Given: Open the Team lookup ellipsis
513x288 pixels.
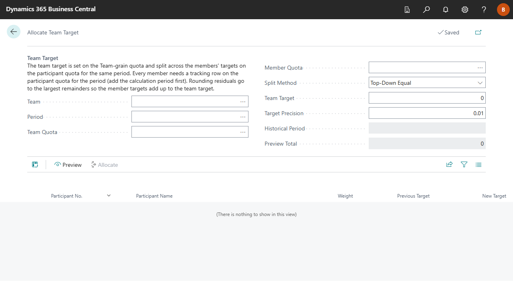Looking at the screenshot, I should tap(243, 102).
